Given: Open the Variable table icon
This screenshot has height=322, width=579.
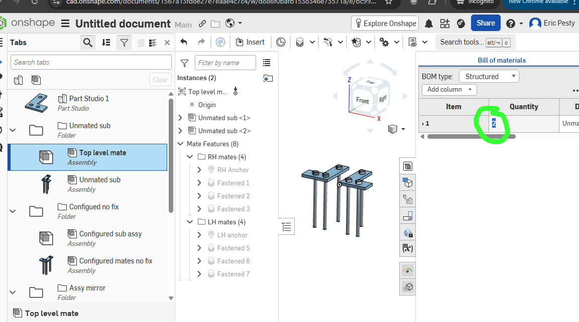Looking at the screenshot, I should [408, 248].
